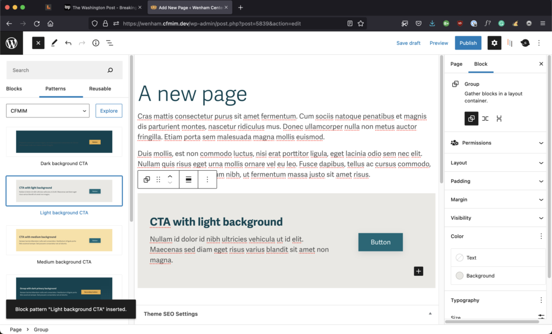
Task: Click the move up arrow in block toolbar
Action: 170,176
